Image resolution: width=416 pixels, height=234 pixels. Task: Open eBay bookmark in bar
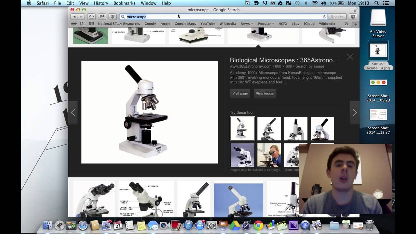295,24
